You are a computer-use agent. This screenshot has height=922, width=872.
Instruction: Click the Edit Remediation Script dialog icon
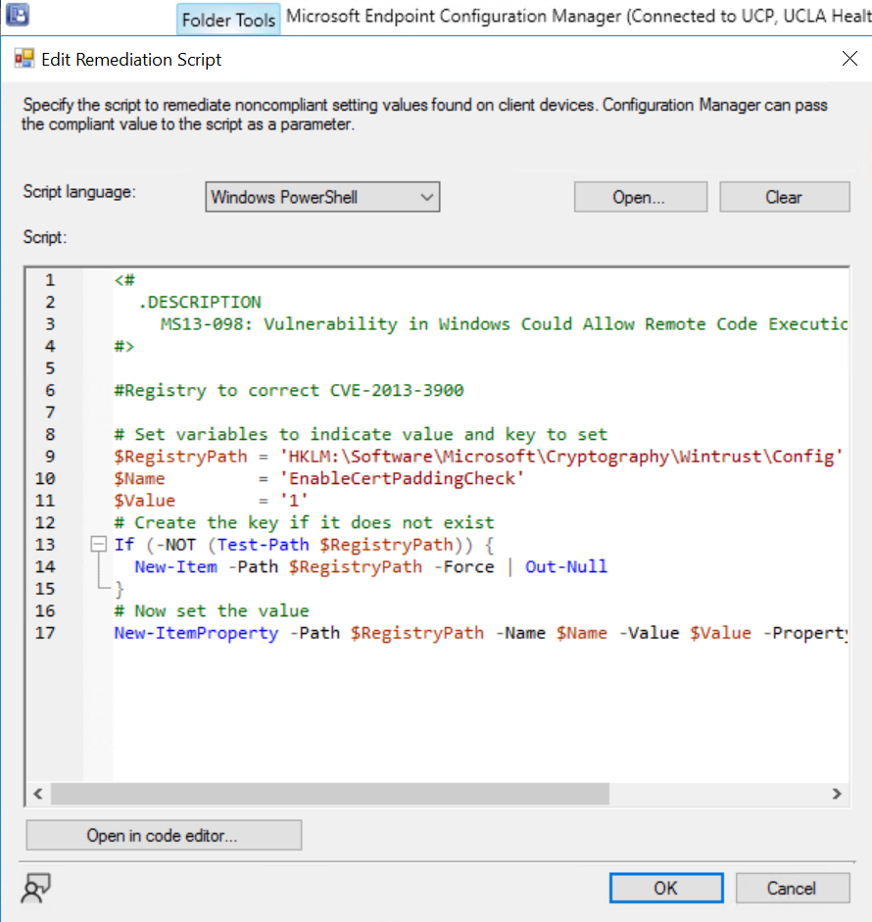pyautogui.click(x=24, y=60)
